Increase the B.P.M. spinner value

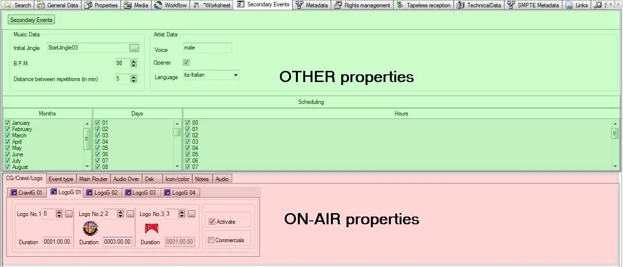point(133,61)
